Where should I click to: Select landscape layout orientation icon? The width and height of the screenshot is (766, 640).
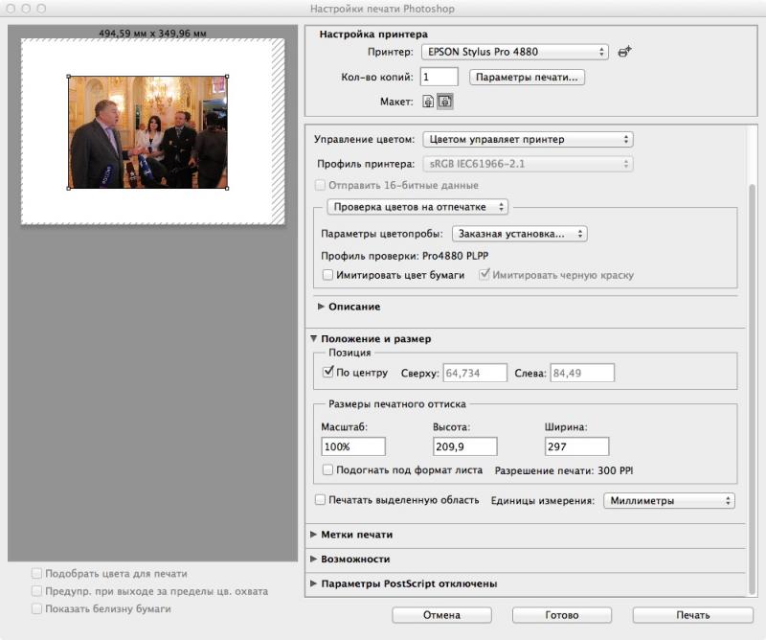pyautogui.click(x=444, y=102)
